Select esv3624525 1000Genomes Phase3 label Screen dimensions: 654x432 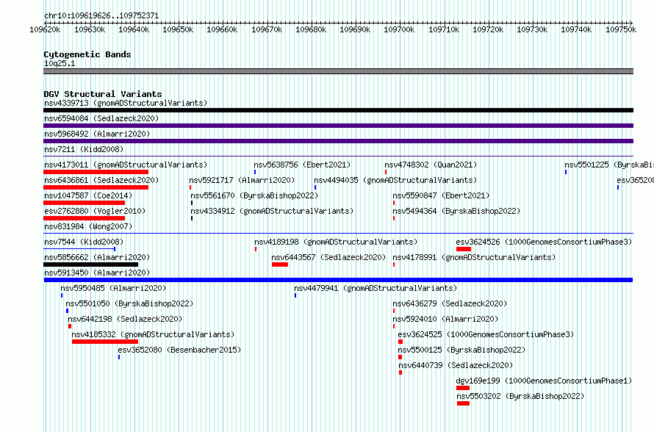(x=486, y=334)
